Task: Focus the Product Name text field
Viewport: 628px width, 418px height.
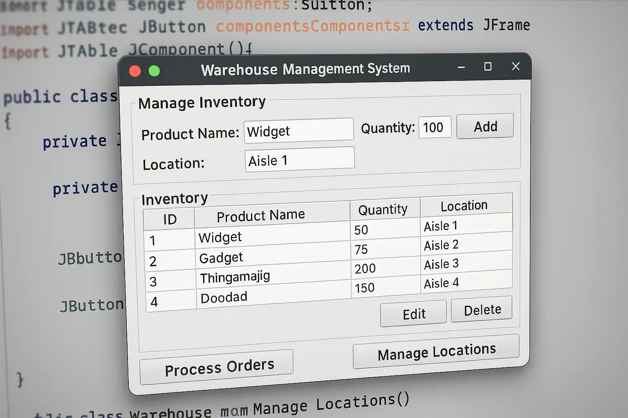Action: [299, 131]
